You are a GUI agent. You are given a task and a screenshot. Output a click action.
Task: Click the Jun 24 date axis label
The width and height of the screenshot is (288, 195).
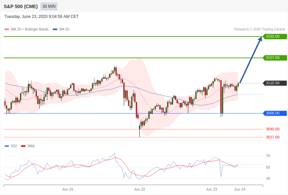pyautogui.click(x=240, y=189)
